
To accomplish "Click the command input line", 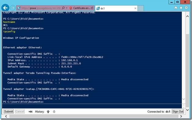I will click(92, 106).
